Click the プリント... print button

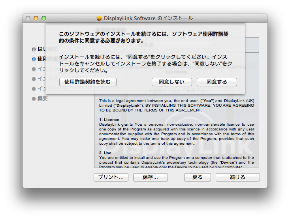tap(111, 177)
